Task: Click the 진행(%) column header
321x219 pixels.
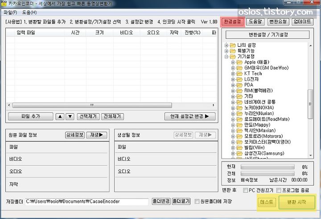Action: click(x=193, y=33)
